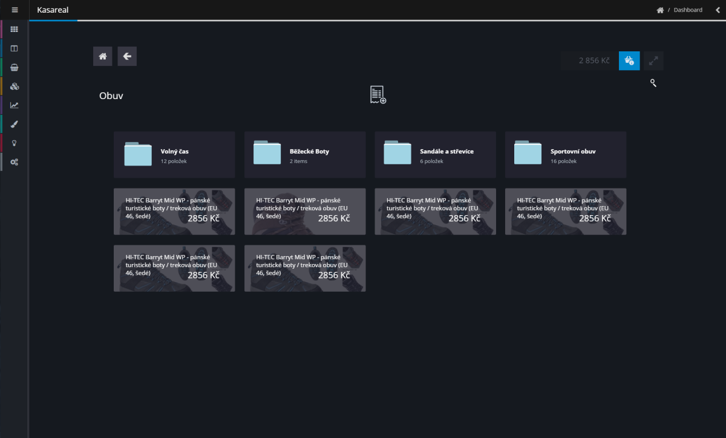Open the Sportovní obuv folder
Viewport: 726px width, 438px height.
566,155
